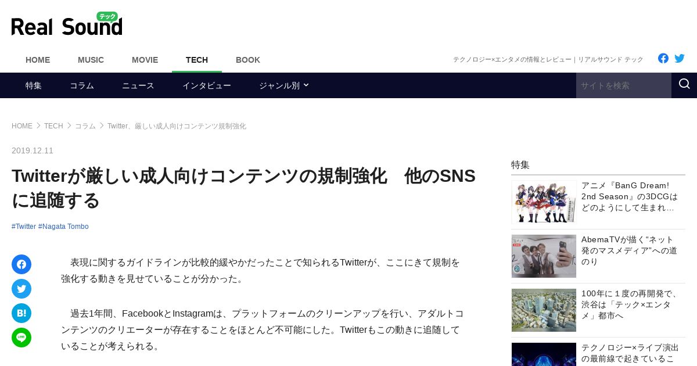Click the AbemaTV feature thumbnail
This screenshot has width=697, height=366.
coord(544,256)
